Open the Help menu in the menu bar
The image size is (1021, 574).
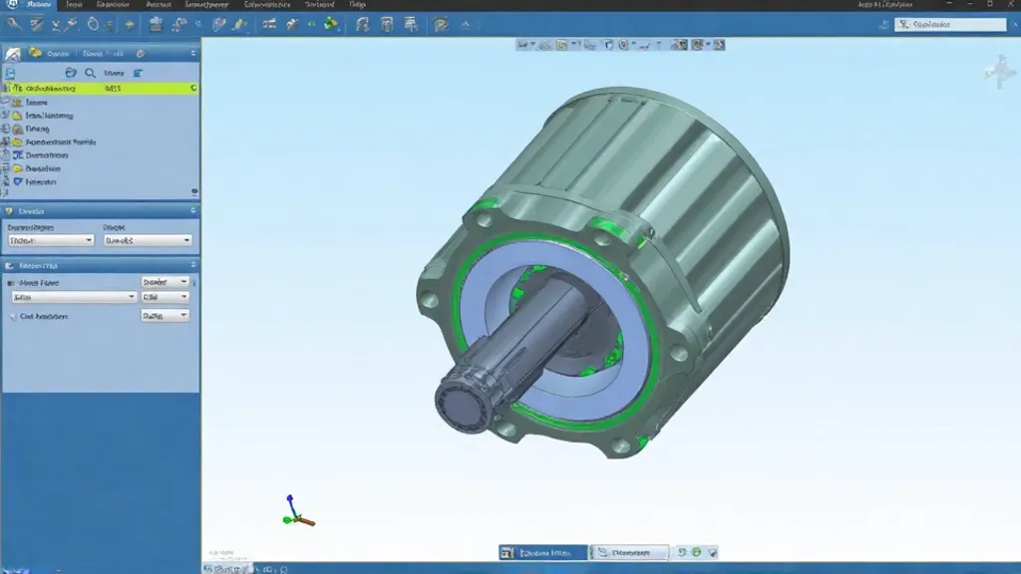tap(358, 5)
